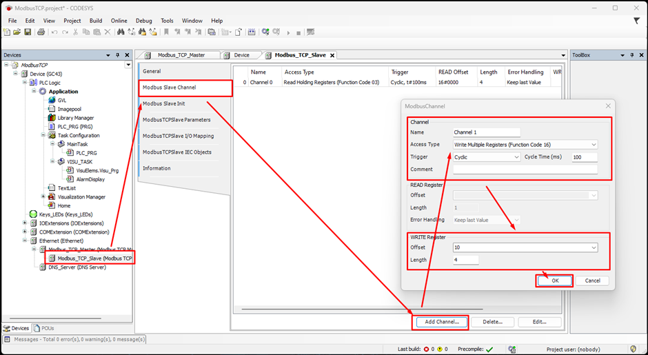Image resolution: width=648 pixels, height=355 pixels.
Task: Close the ModbusChannel dialog with X
Action: click(x=608, y=106)
